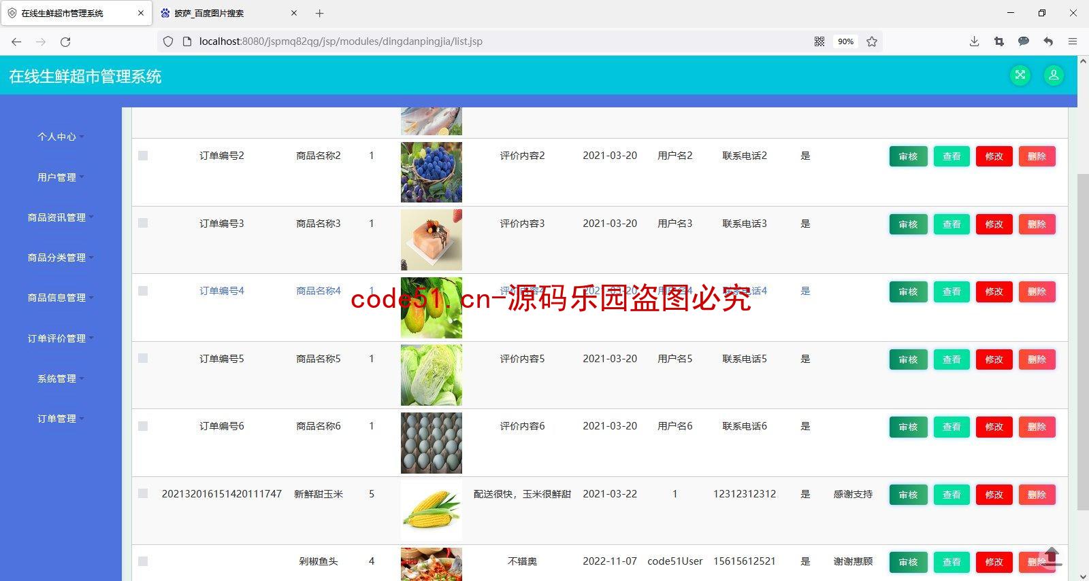Screen dimensions: 1089x581
Task: Expand the 用户管理 sidebar menu
Action: tap(61, 177)
